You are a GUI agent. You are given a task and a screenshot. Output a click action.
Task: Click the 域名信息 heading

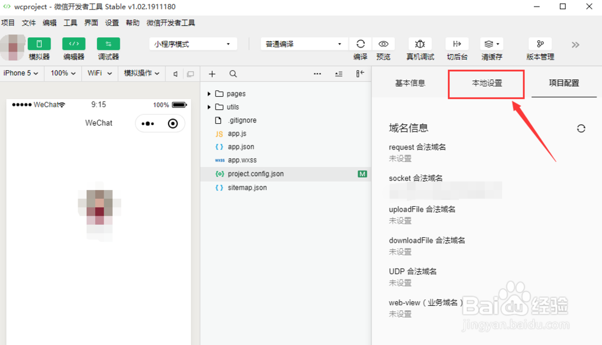click(x=408, y=128)
